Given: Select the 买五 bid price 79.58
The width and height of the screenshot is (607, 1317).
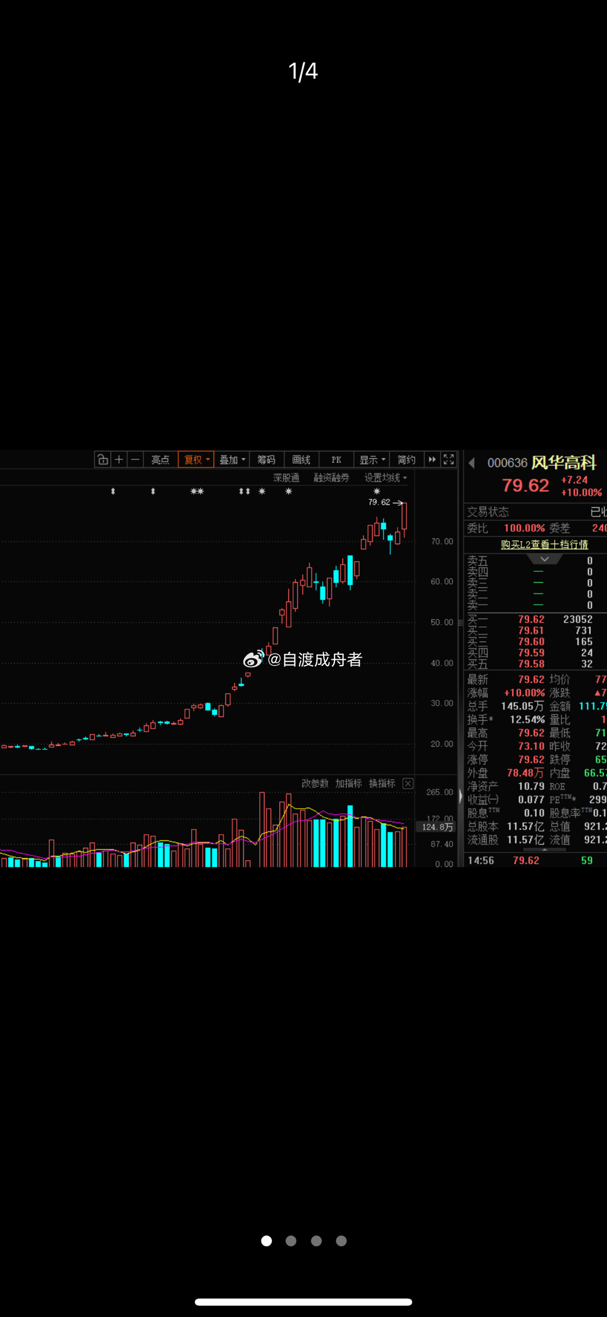Looking at the screenshot, I should coord(531,664).
